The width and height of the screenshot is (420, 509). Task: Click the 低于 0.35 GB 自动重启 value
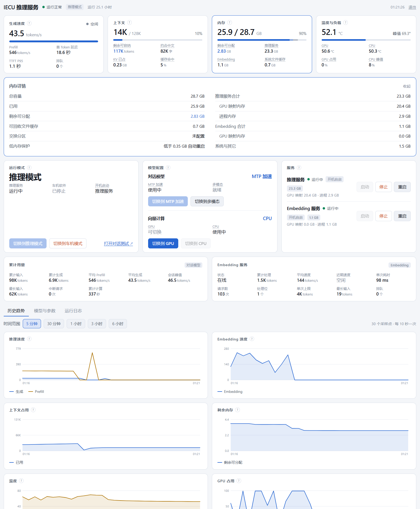point(184,146)
